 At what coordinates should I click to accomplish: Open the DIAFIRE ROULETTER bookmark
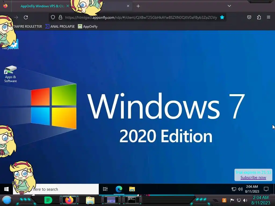pyautogui.click(x=28, y=27)
